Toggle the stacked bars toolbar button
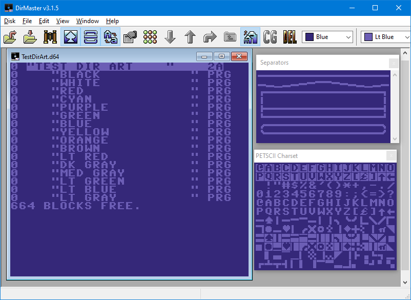This screenshot has height=300, width=411. point(90,37)
